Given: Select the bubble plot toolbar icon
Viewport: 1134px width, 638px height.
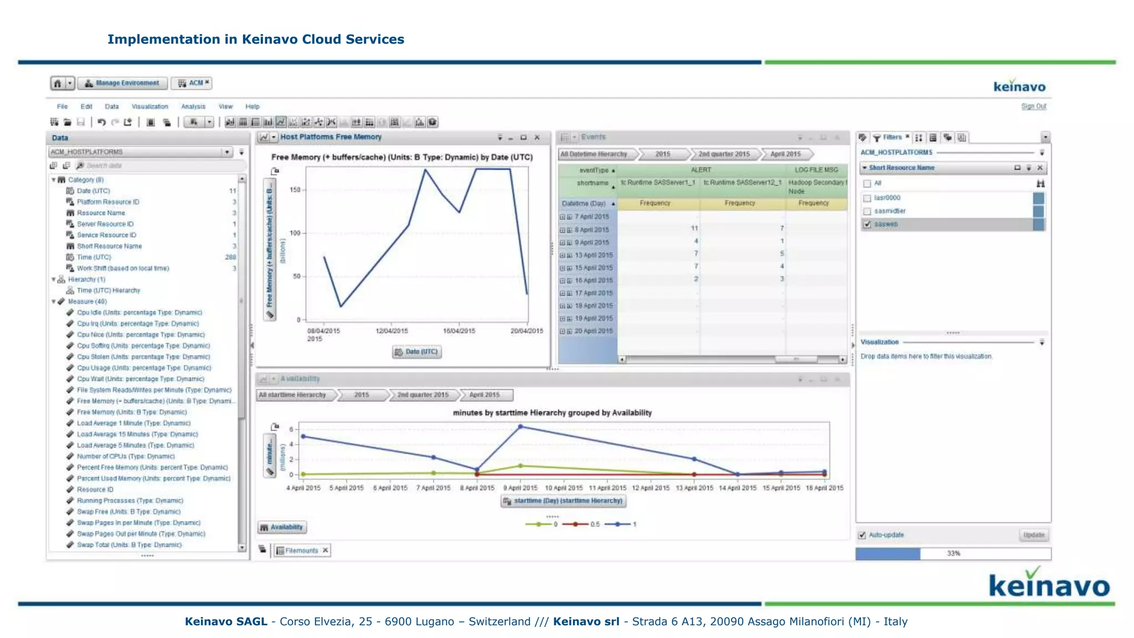Looking at the screenshot, I should (306, 122).
